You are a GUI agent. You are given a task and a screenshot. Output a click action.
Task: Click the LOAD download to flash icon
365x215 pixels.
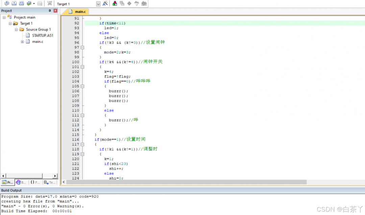pyautogui.click(x=50, y=4)
